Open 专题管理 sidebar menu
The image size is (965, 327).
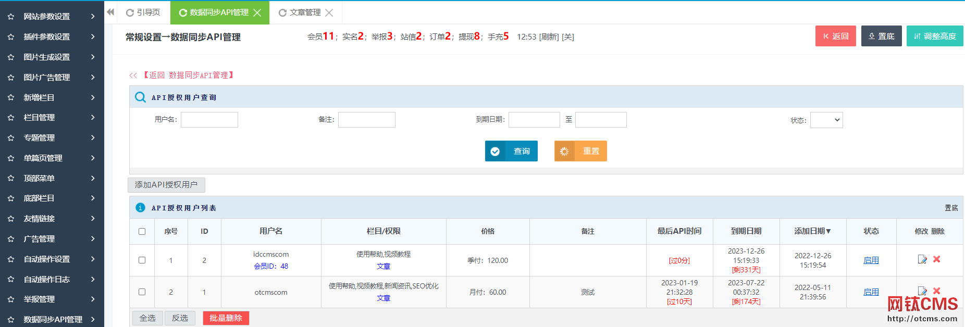52,138
